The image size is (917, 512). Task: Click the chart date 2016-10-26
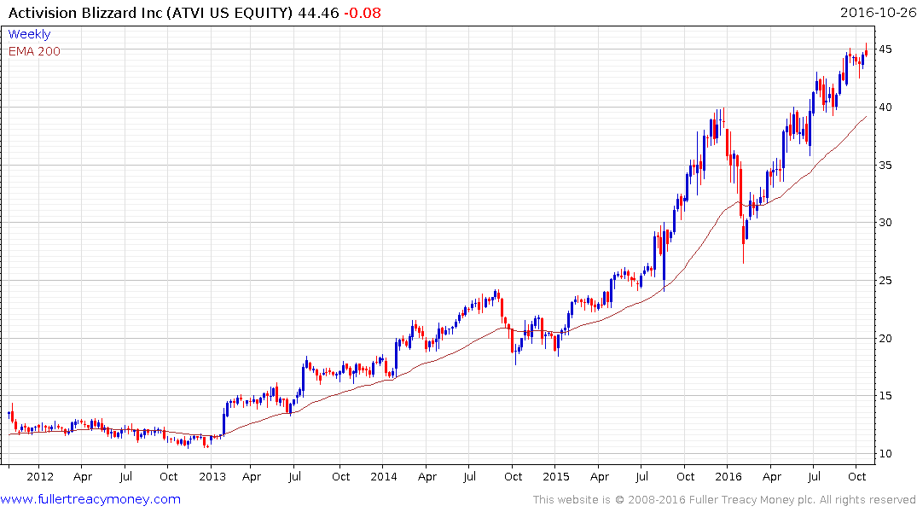click(878, 12)
